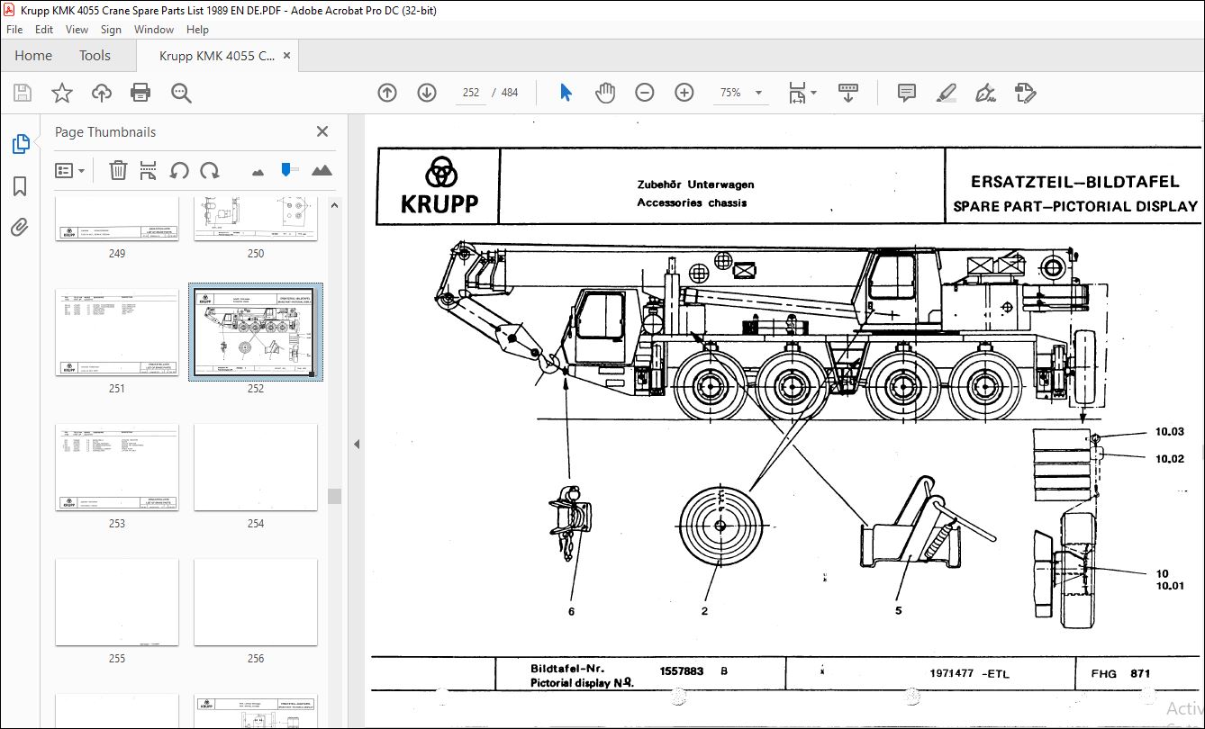The image size is (1205, 729).
Task: Select page 253 thumbnail
Action: pyautogui.click(x=117, y=467)
